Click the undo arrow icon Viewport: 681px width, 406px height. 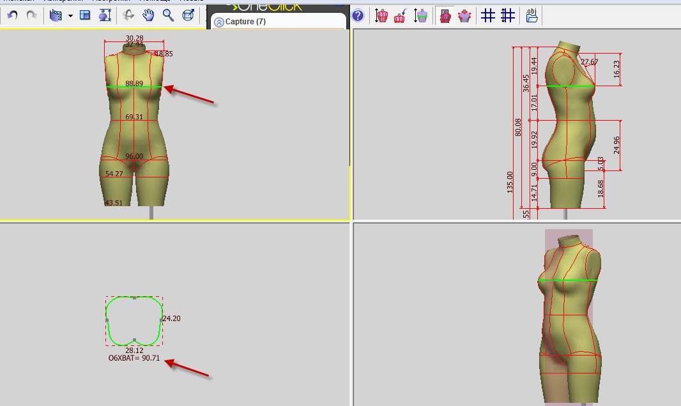point(12,15)
